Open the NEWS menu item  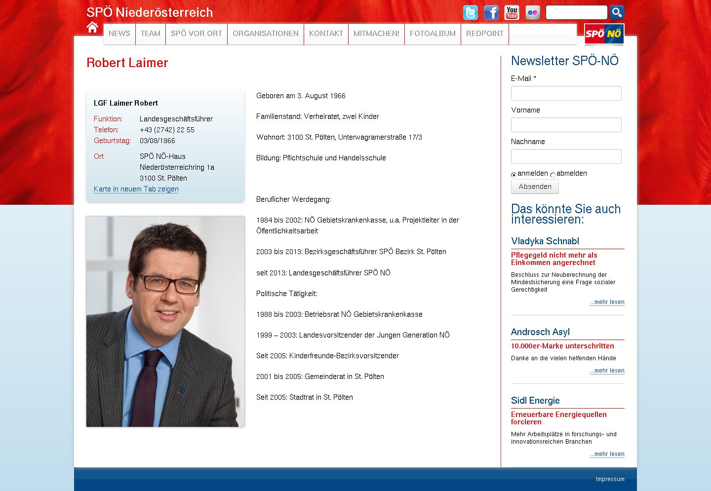pos(119,34)
